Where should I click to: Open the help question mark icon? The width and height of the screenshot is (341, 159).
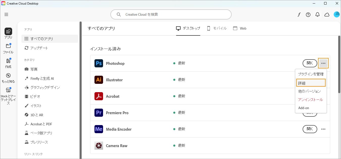(308, 14)
